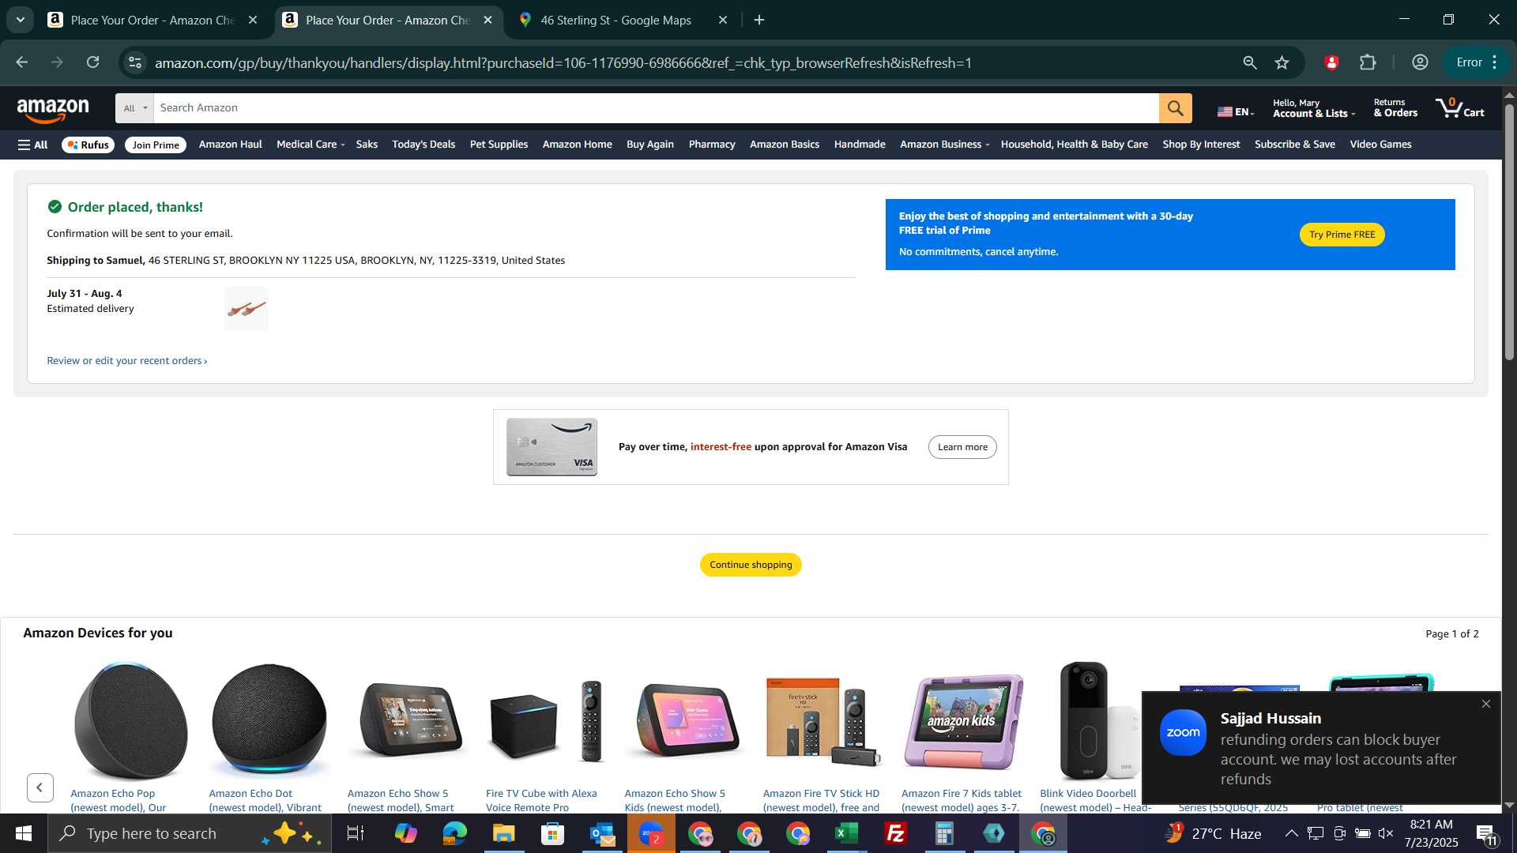Open FileZilla from the taskbar
This screenshot has height=853, width=1517.
click(x=896, y=833)
